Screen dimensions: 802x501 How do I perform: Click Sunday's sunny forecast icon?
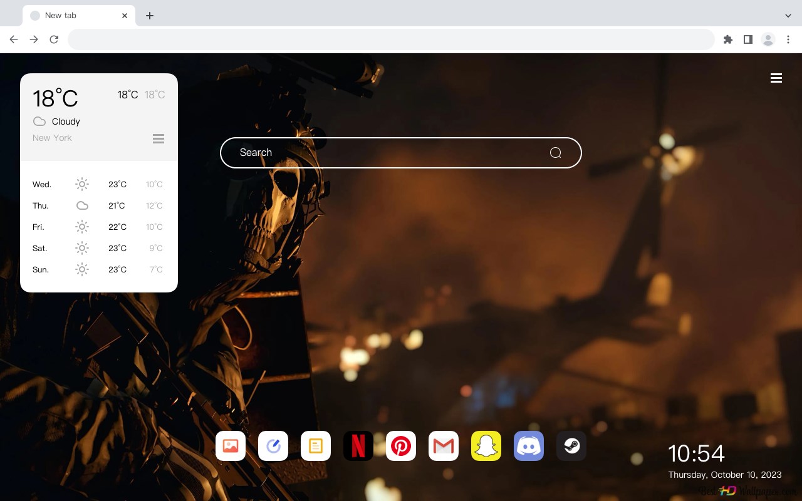(82, 269)
